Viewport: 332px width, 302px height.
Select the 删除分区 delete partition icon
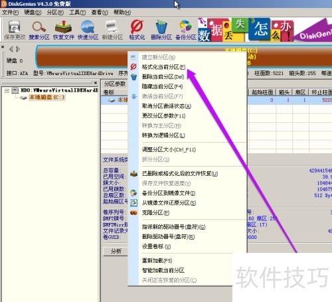tap(161, 30)
